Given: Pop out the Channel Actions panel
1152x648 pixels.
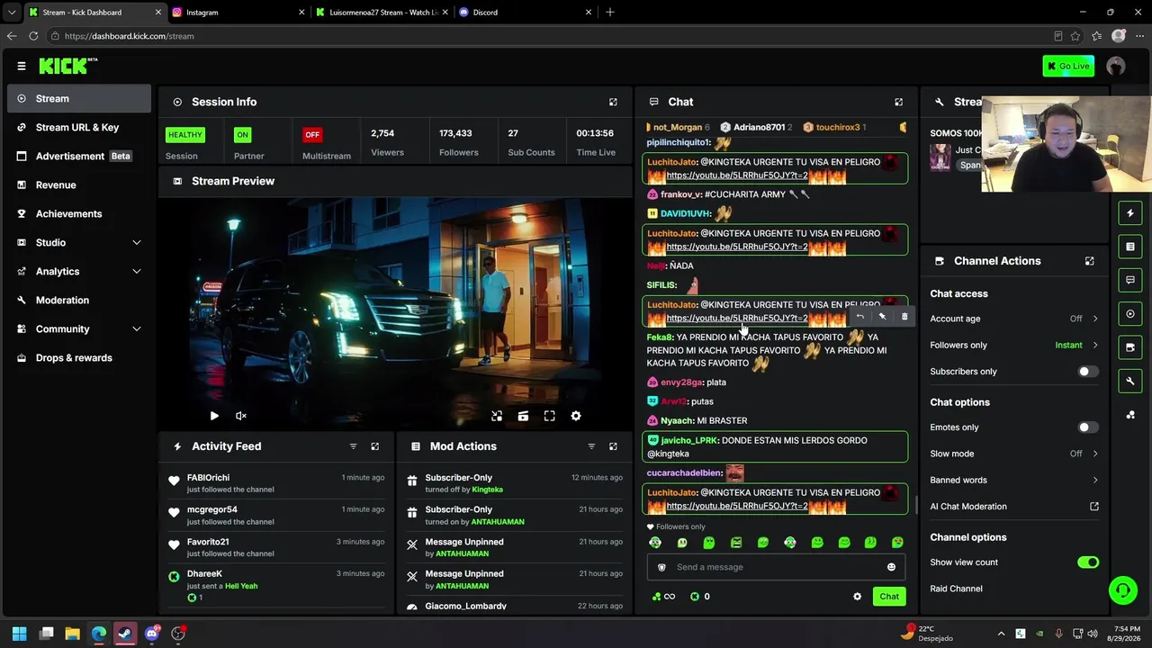Looking at the screenshot, I should tap(1089, 261).
